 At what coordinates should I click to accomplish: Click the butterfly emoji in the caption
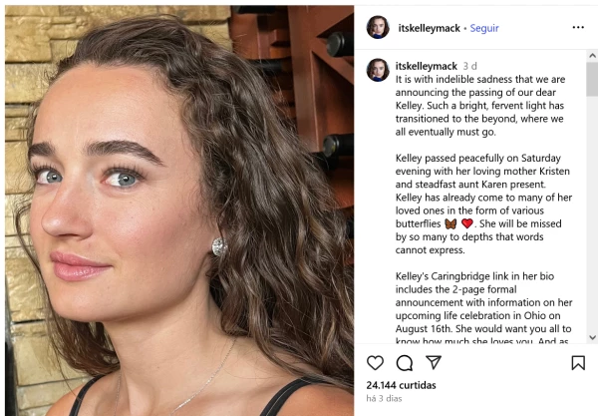[449, 223]
